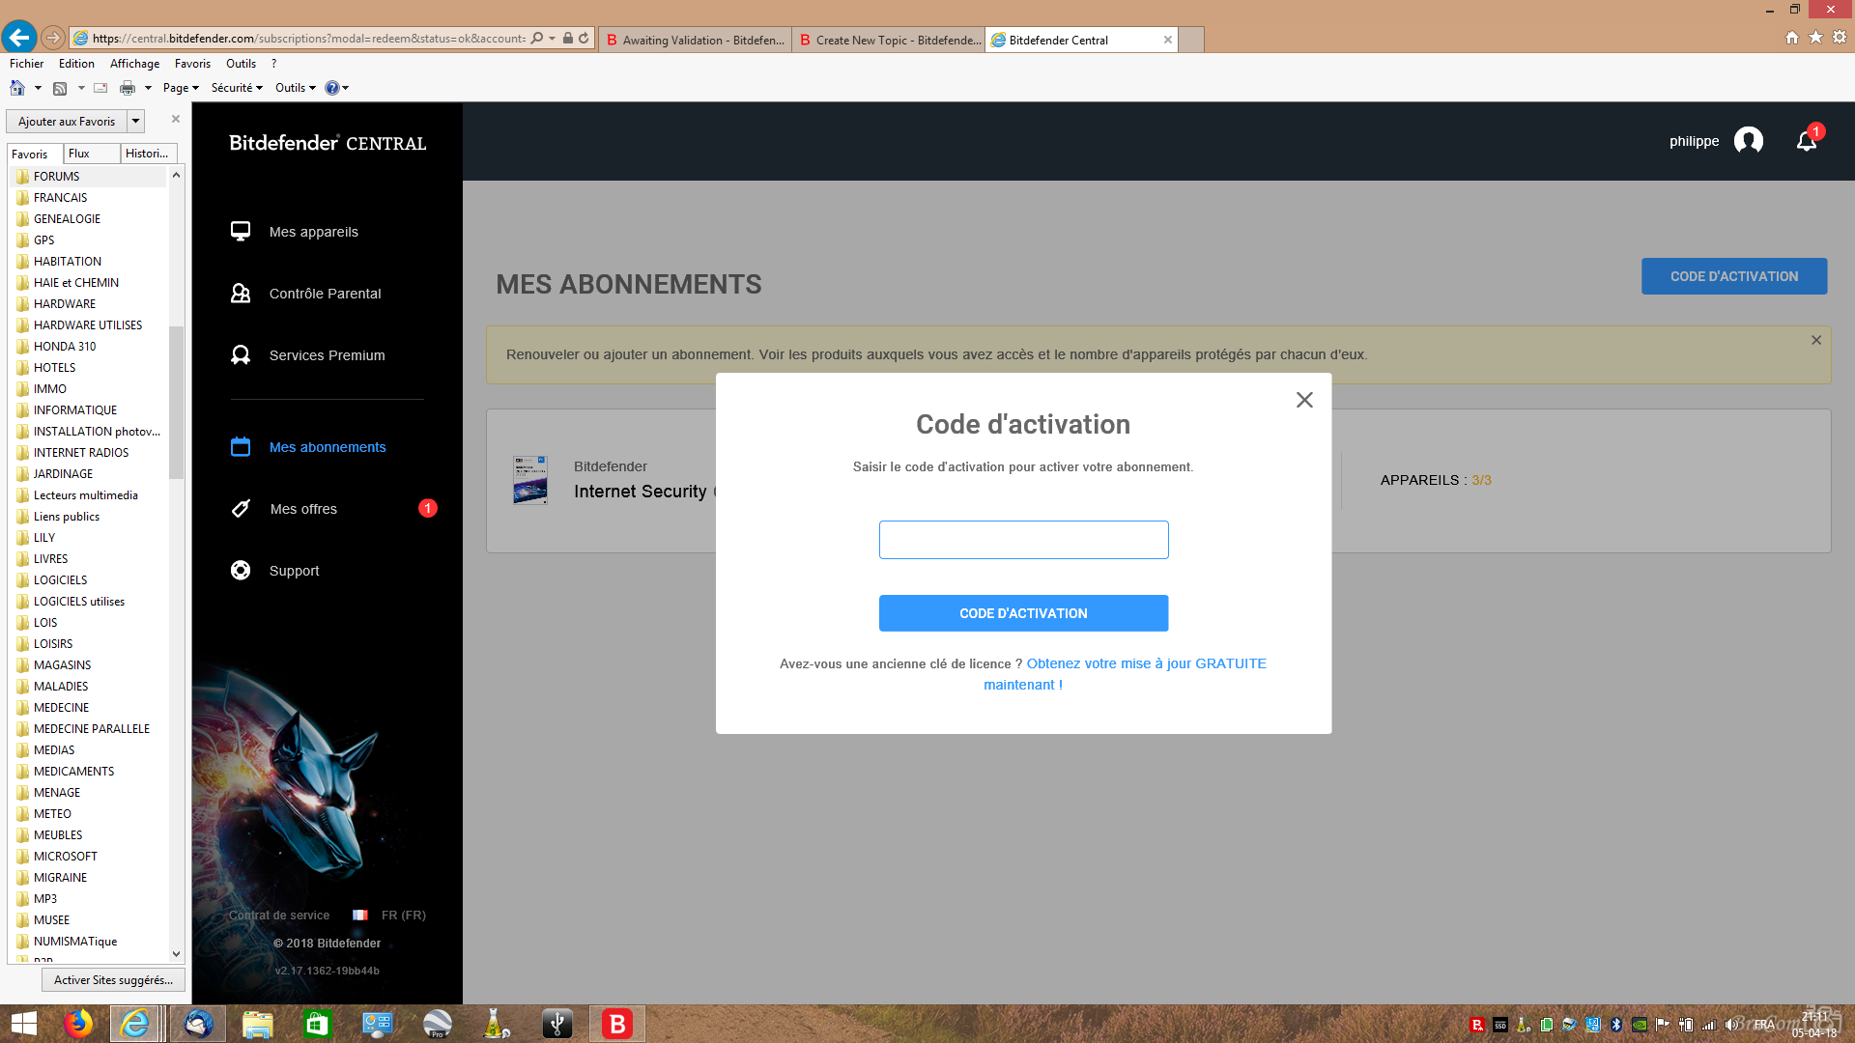1855x1043 pixels.
Task: Expand Ajouter aux Favoris dropdown arrow
Action: coord(136,122)
